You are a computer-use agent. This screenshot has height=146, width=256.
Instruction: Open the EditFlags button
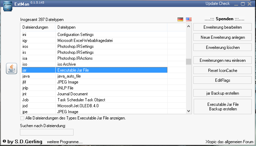click(222, 80)
